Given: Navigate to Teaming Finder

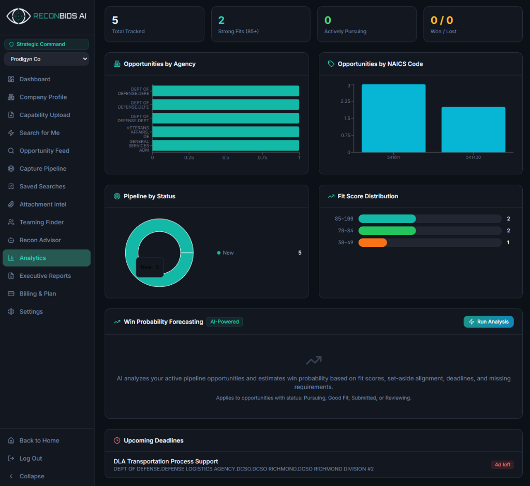Looking at the screenshot, I should (x=47, y=222).
